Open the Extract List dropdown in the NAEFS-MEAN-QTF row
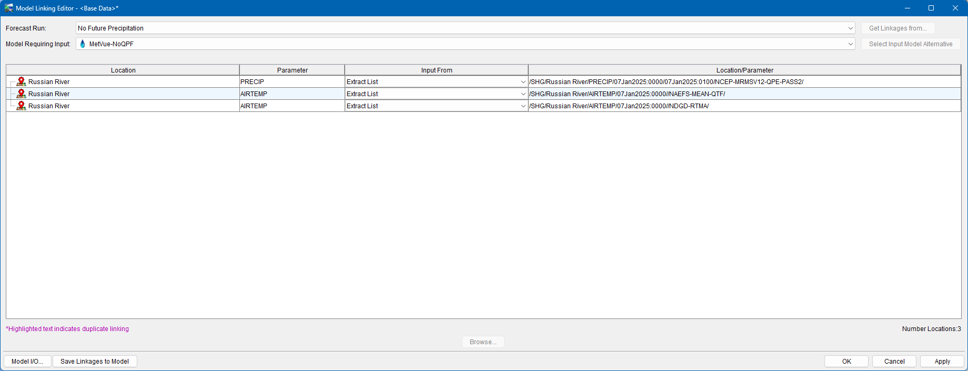 (x=523, y=94)
